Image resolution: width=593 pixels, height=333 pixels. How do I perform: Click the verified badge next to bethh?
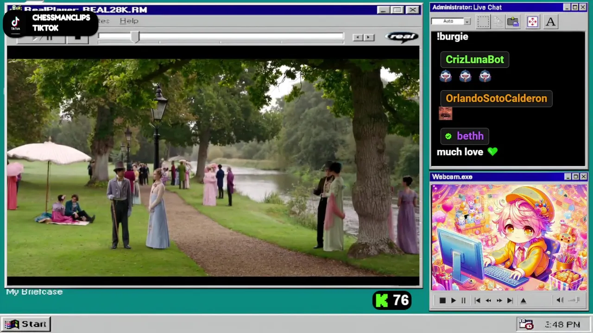click(x=448, y=136)
